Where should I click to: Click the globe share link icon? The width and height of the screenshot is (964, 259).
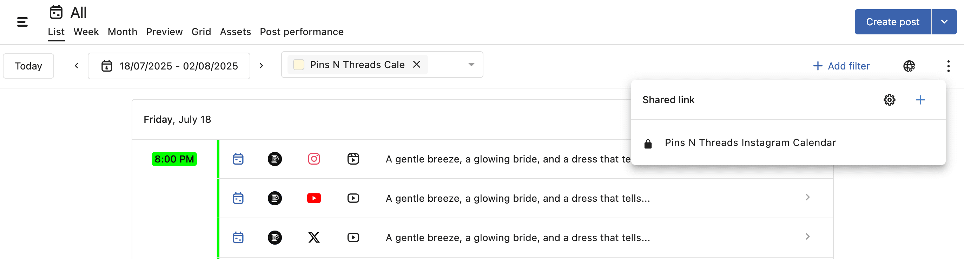[x=909, y=66]
